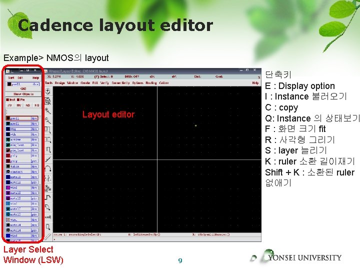Open the Routing menu
Viewport: 360px width, 270px height.
(151, 83)
